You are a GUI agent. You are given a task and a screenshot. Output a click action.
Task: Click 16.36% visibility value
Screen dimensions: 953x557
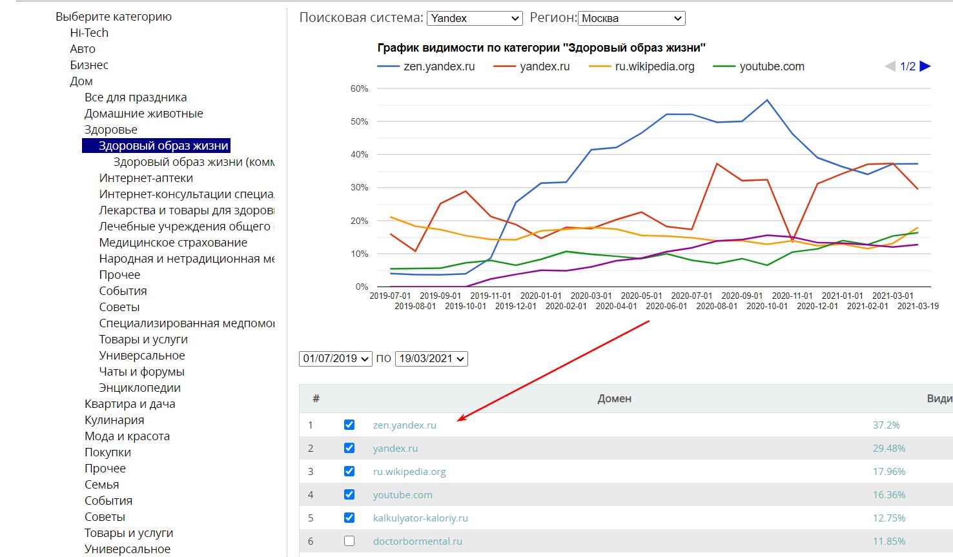click(x=889, y=494)
